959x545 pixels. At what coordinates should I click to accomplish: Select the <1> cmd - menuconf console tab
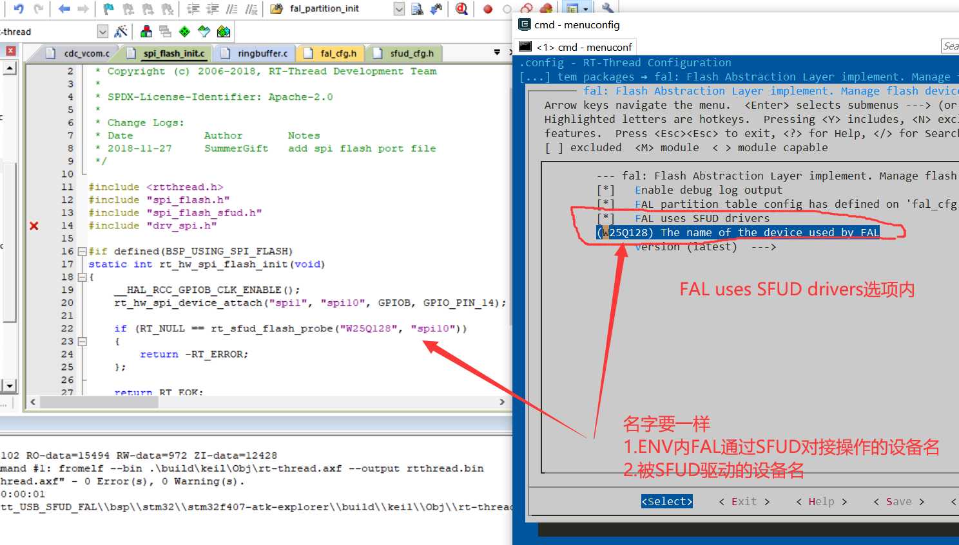click(576, 47)
